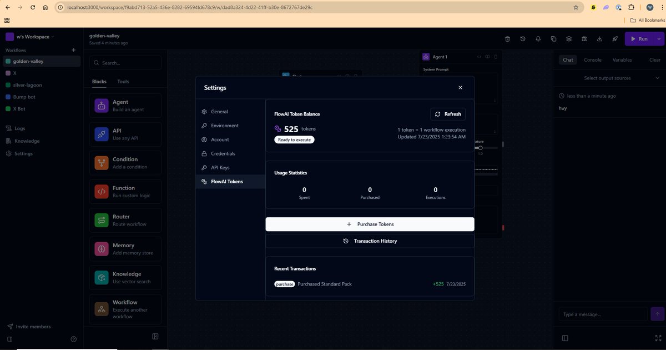Click the auto-layout stacked layers icon
666x350 pixels.
[x=569, y=39]
